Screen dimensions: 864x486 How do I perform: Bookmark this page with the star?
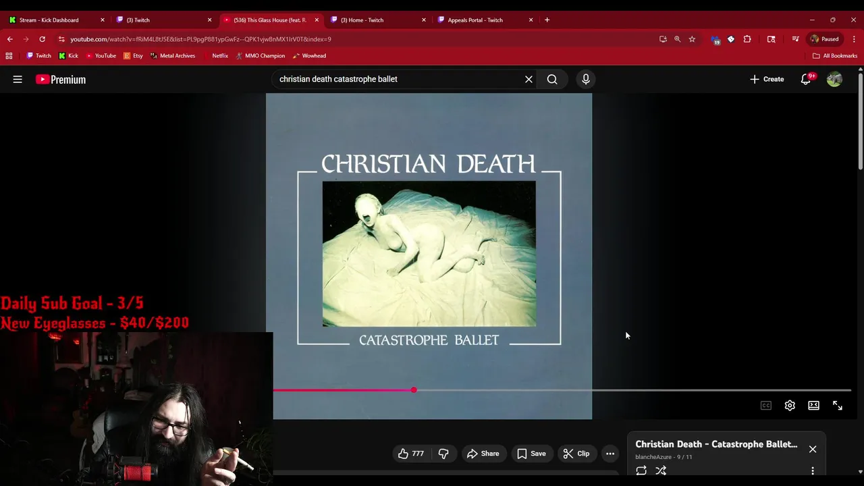pyautogui.click(x=692, y=39)
